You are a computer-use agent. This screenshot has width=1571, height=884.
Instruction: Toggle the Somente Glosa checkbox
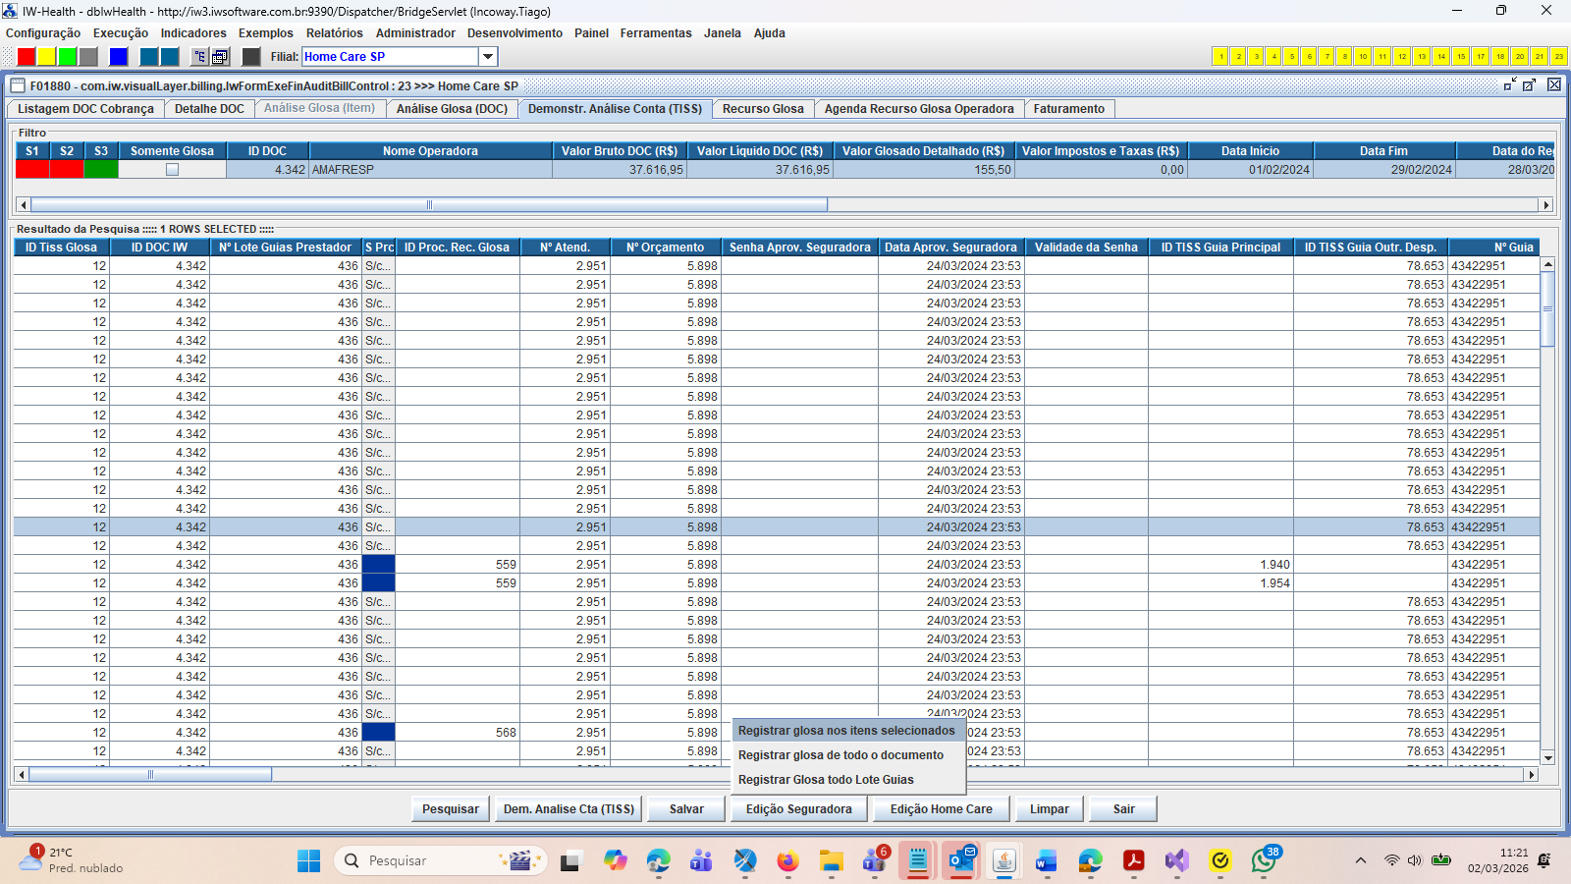click(x=172, y=170)
